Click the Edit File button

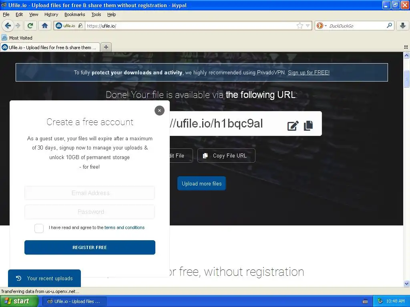click(181, 155)
